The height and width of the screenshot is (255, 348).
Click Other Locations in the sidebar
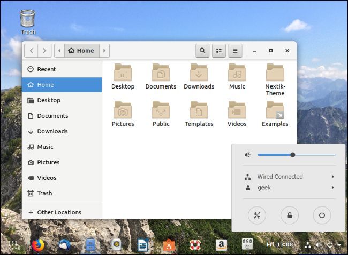(59, 212)
